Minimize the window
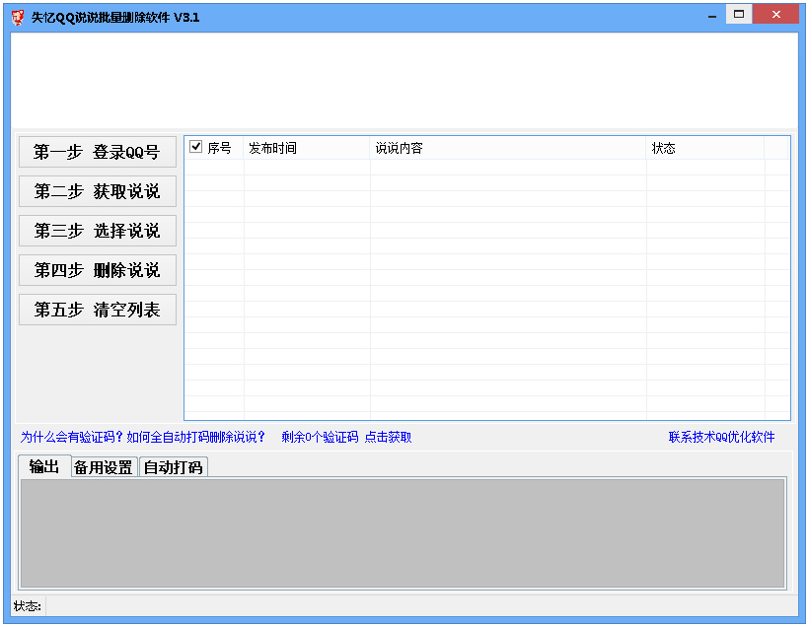 [x=712, y=16]
